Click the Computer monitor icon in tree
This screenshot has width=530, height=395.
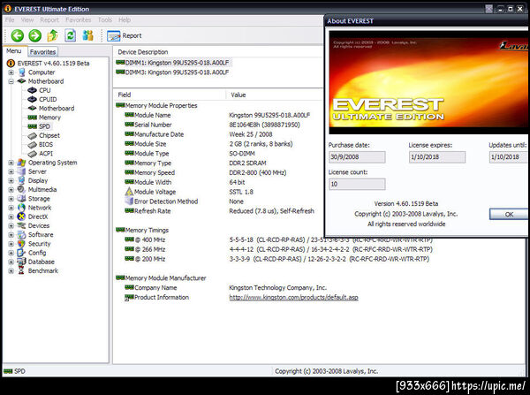21,72
